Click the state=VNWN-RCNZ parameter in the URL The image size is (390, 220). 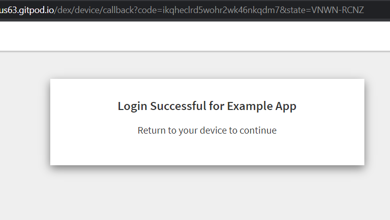click(325, 10)
